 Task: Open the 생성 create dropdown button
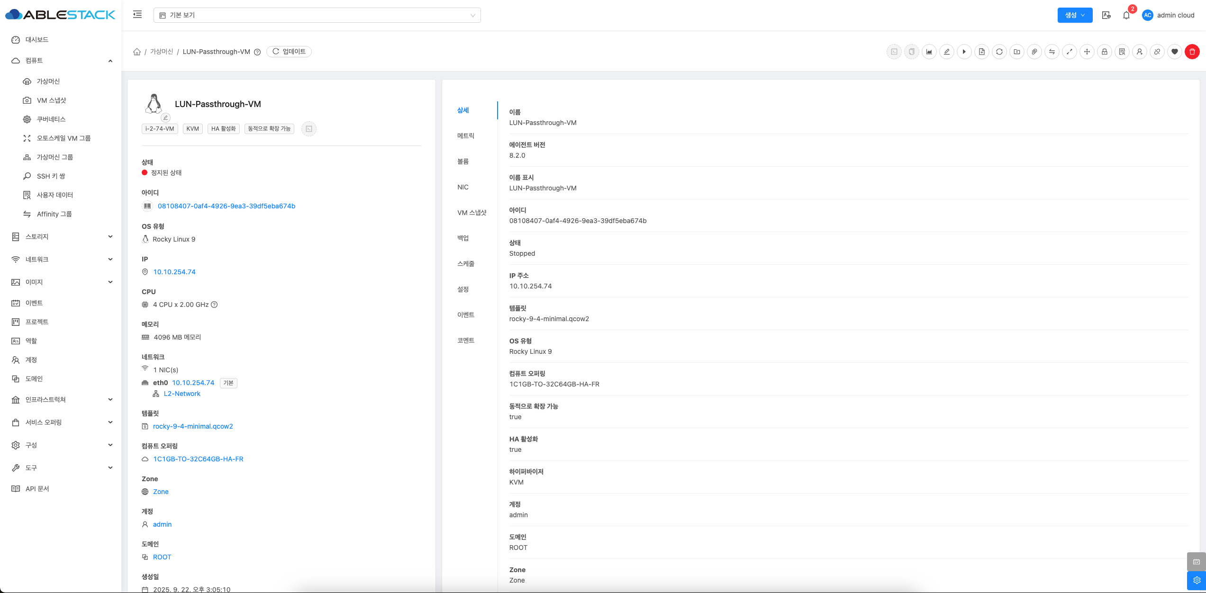click(x=1075, y=15)
